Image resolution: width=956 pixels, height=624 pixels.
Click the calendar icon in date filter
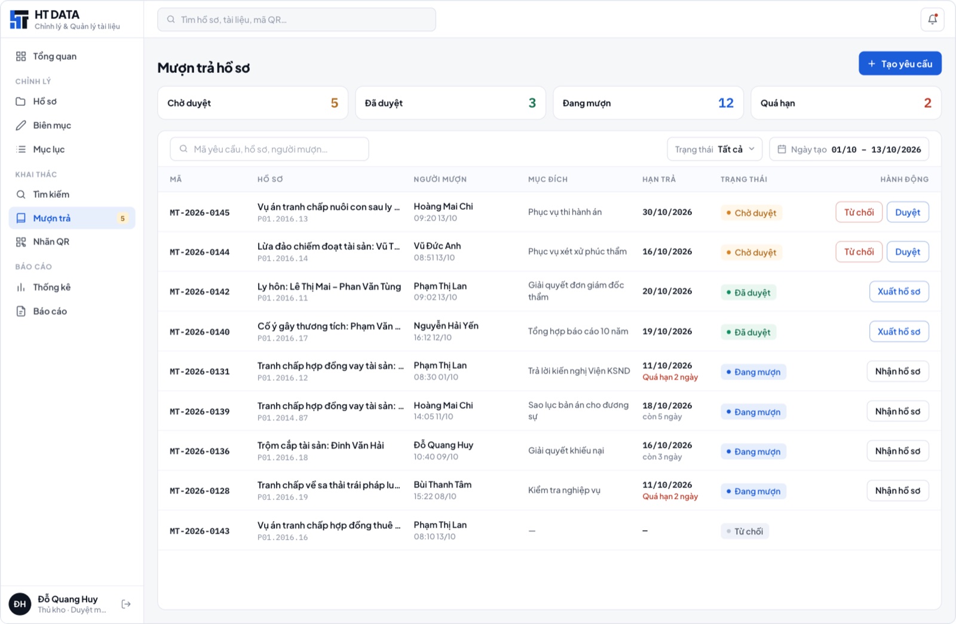(782, 149)
